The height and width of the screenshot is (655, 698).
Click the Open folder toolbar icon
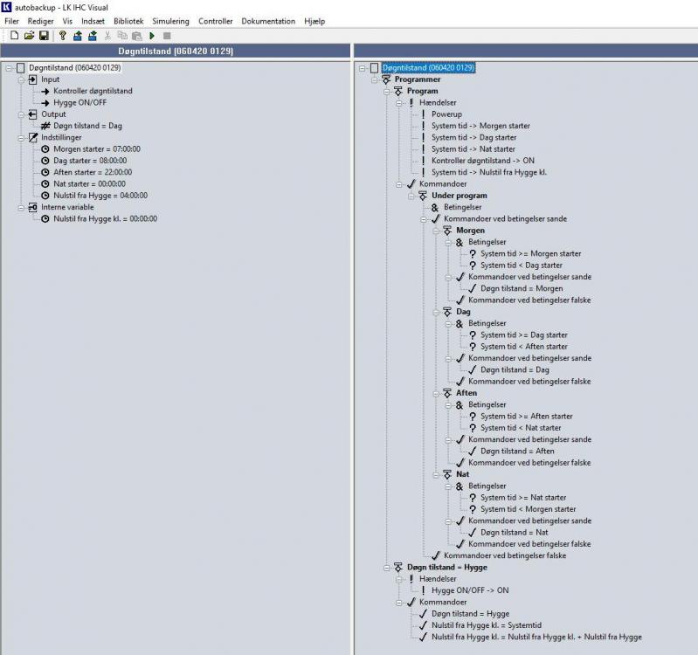(29, 36)
